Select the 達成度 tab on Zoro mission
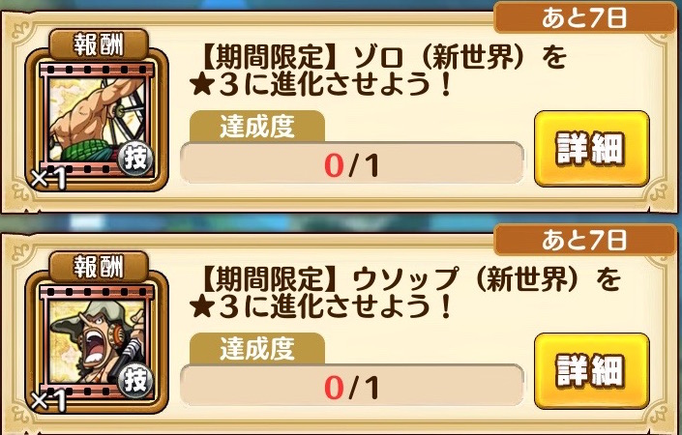Image resolution: width=682 pixels, height=435 pixels. pyautogui.click(x=257, y=127)
